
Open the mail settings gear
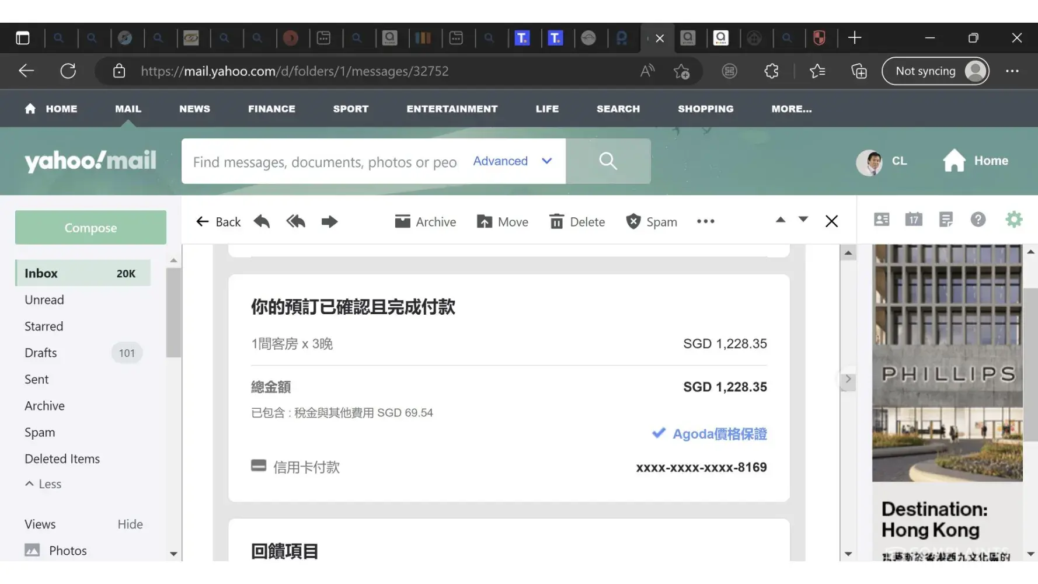tap(1013, 220)
